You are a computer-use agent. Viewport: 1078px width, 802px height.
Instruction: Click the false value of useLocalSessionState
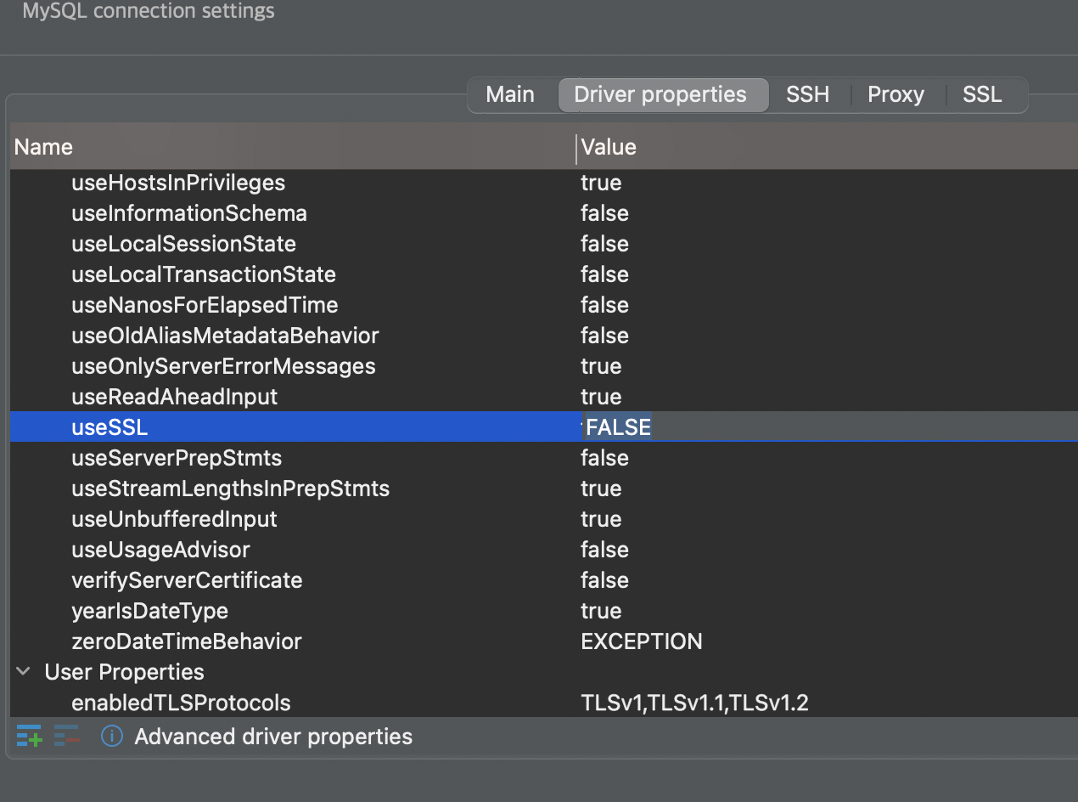604,244
